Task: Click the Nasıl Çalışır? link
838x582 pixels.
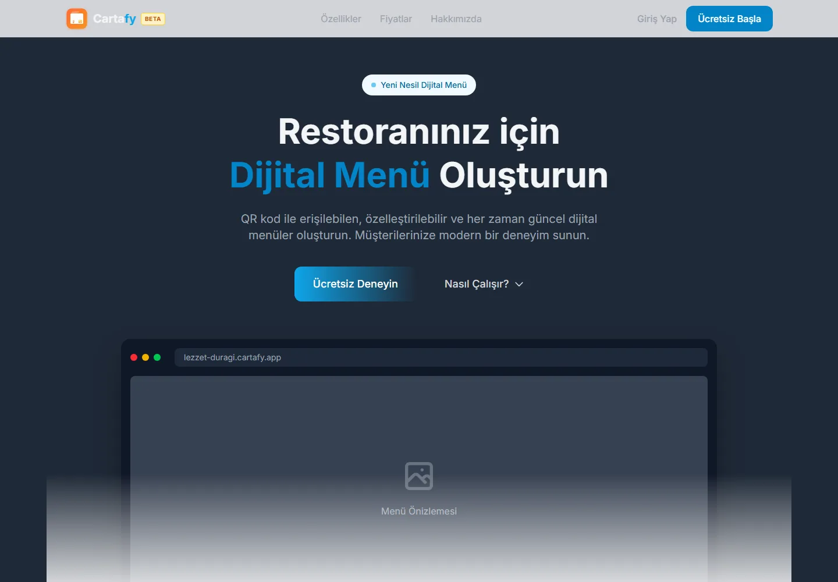Action: (x=484, y=284)
